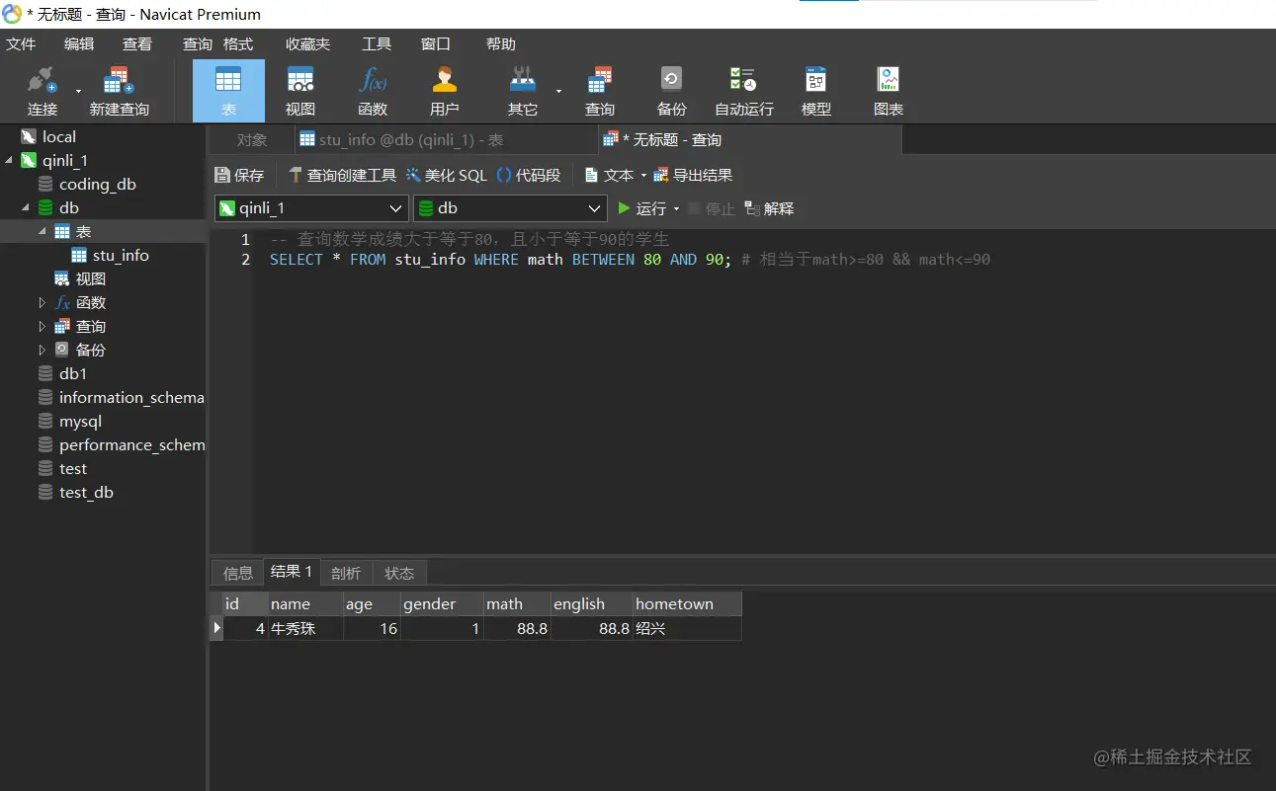Open the 帮助 menu

pyautogui.click(x=501, y=43)
